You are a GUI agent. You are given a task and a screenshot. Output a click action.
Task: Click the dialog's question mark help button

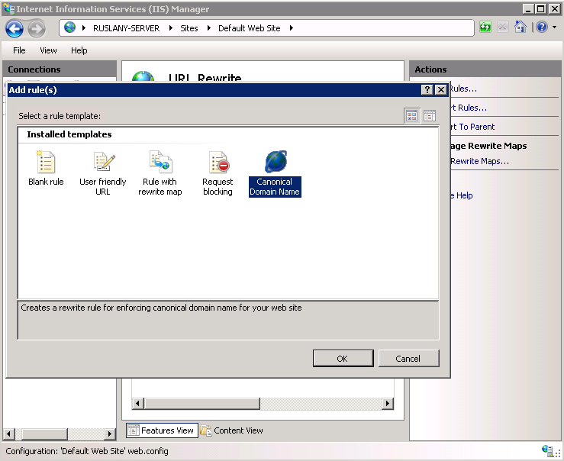(x=427, y=90)
